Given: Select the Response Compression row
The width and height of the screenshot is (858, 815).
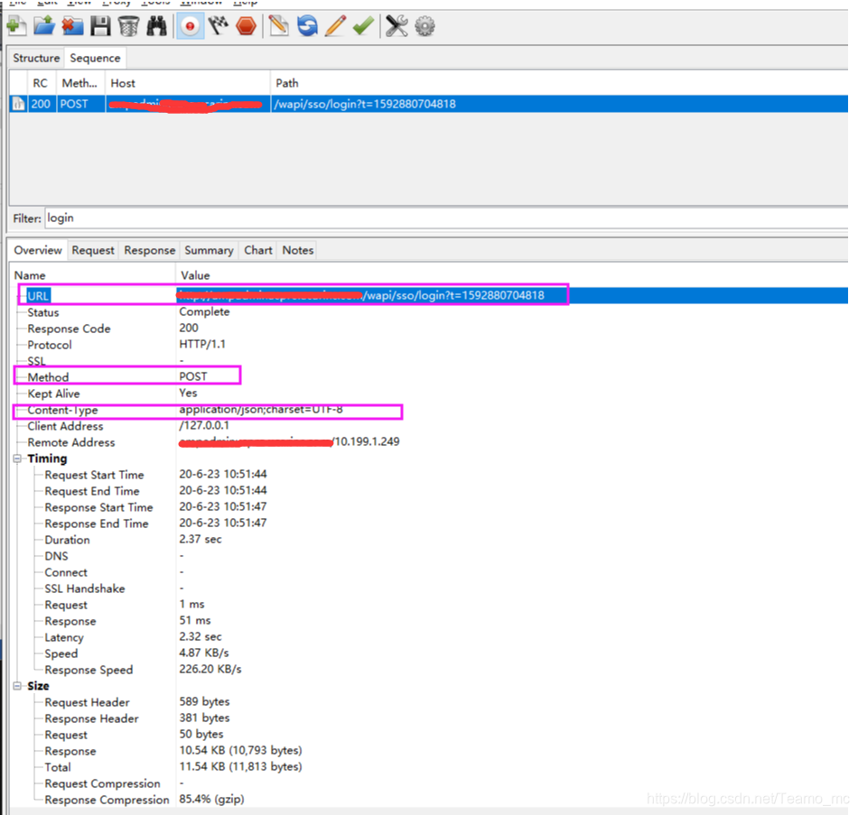Looking at the screenshot, I should (x=429, y=800).
